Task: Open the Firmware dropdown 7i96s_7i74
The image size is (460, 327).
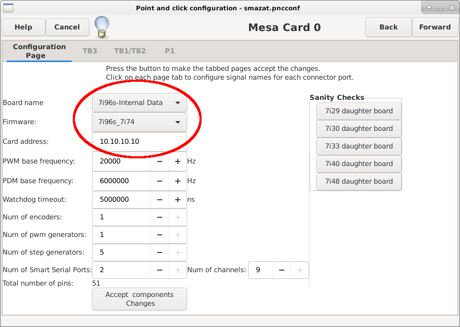Action: 140,122
